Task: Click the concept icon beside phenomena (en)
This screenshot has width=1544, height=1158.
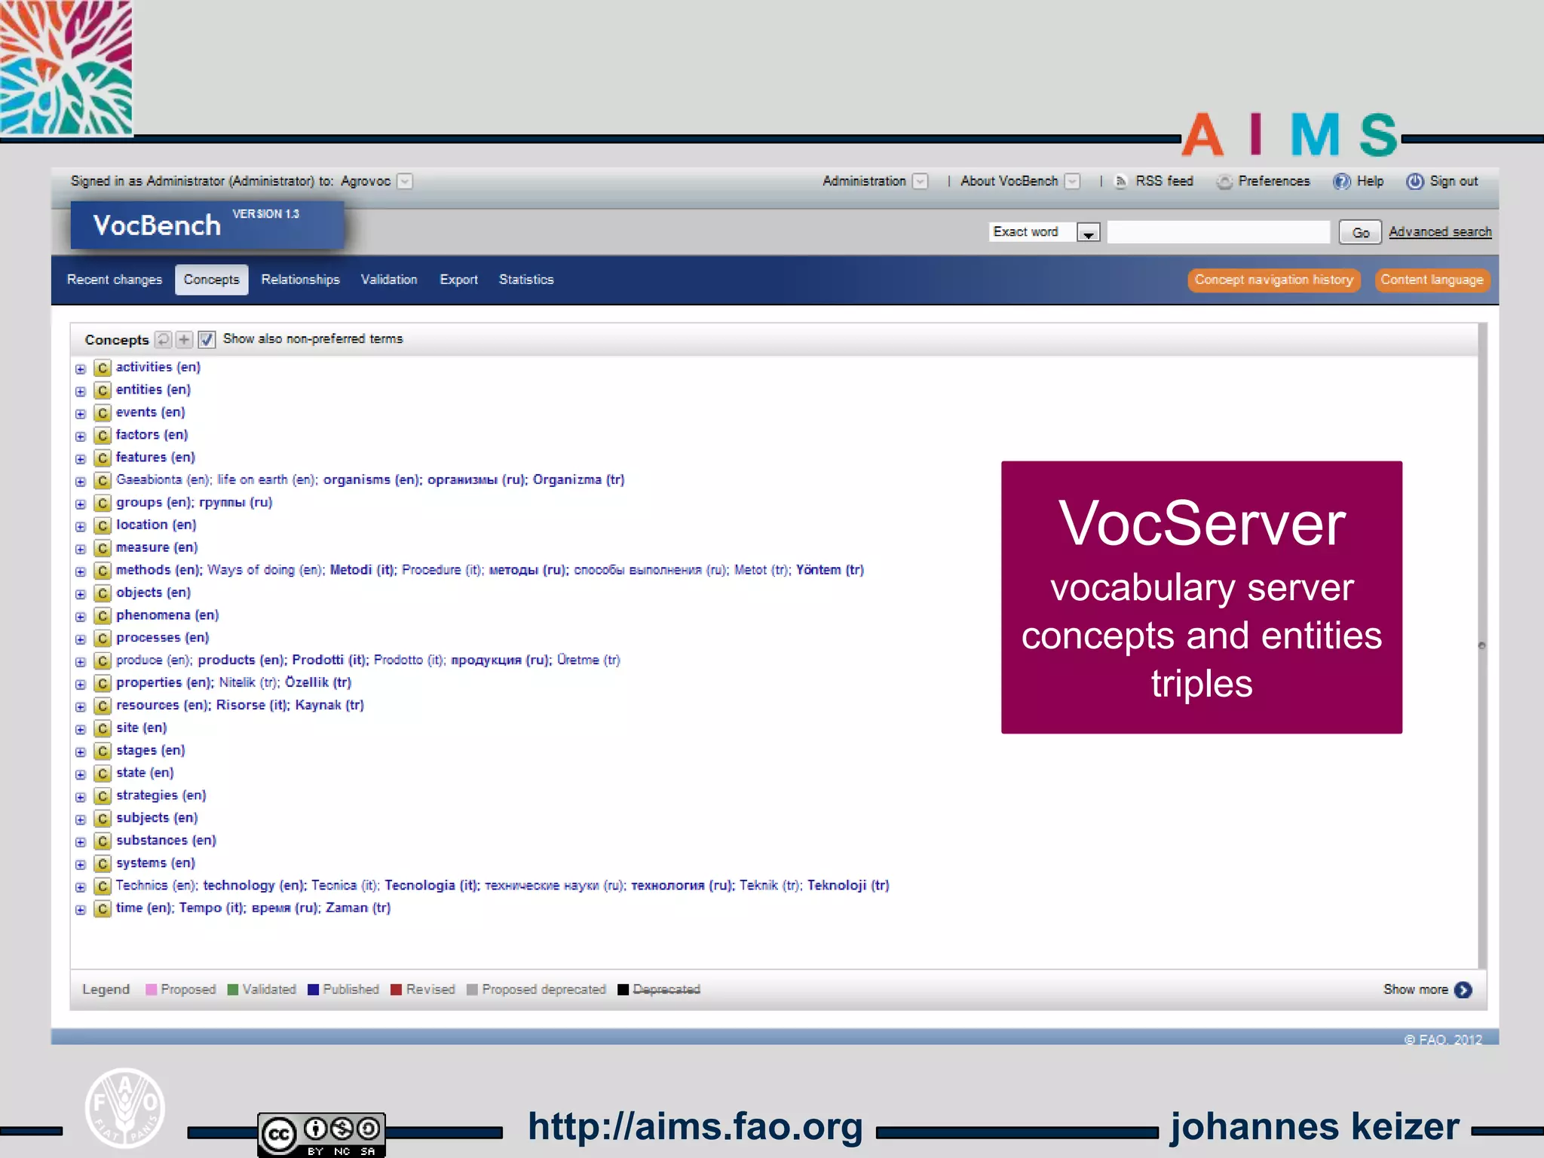Action: 103,616
